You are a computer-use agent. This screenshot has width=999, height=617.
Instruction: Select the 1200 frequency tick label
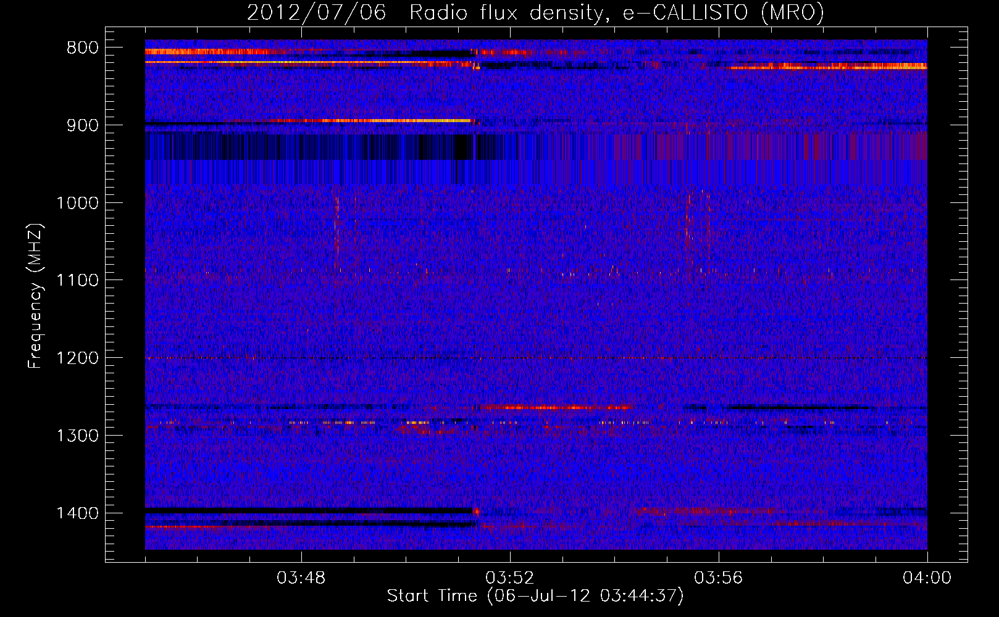click(x=78, y=358)
